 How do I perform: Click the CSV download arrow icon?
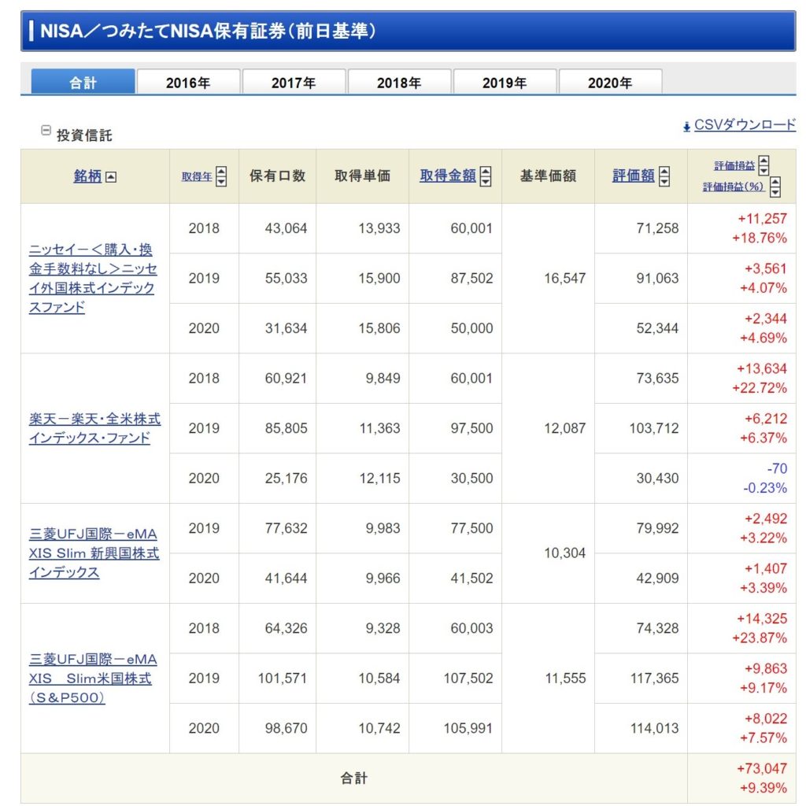687,126
